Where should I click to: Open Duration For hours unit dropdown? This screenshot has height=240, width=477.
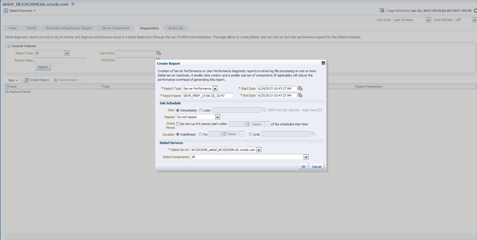(x=242, y=134)
